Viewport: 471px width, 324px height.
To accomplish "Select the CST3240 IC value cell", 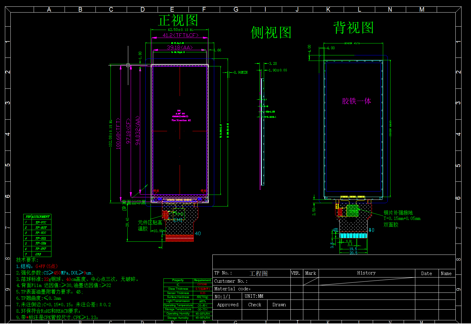I will 203,285.
